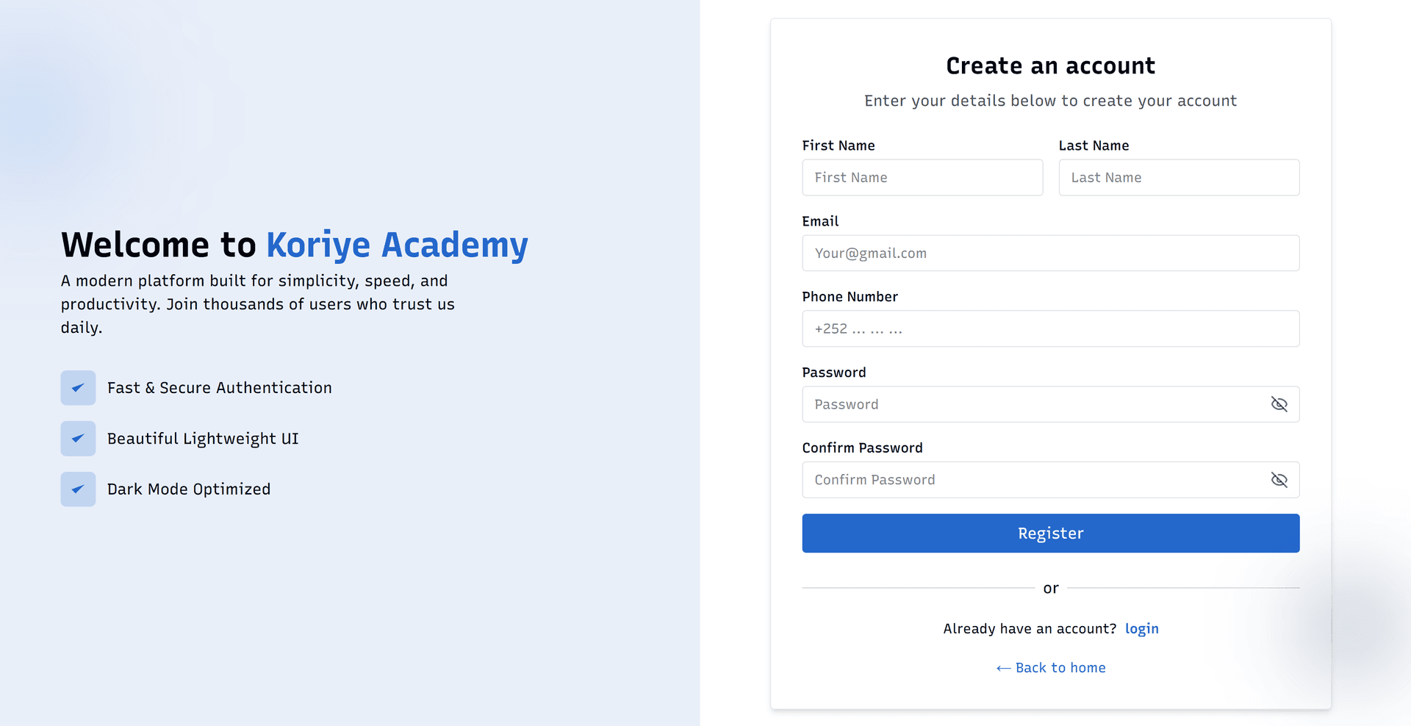The image size is (1411, 726).
Task: Click the Dark Mode Optimized checkmark icon
Action: click(x=78, y=489)
